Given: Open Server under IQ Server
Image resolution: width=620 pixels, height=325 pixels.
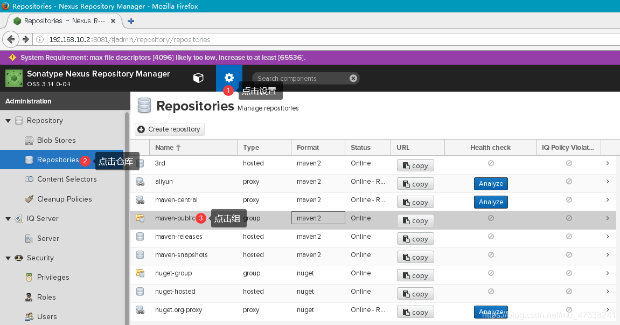Looking at the screenshot, I should (48, 238).
